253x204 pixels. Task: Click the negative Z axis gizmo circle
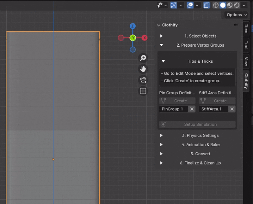pos(133,50)
